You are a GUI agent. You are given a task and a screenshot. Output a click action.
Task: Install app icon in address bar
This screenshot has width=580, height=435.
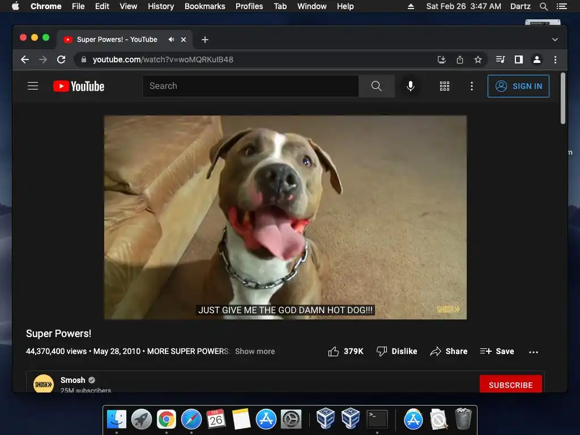pos(442,59)
